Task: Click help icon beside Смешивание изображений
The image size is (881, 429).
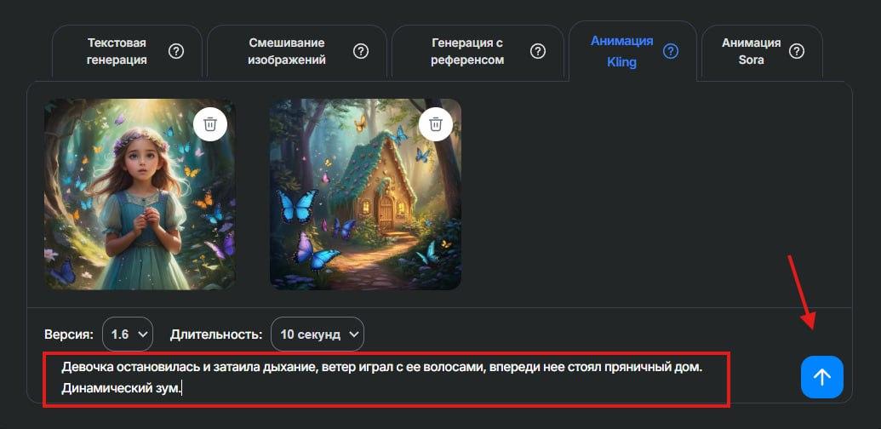Action: pos(361,52)
